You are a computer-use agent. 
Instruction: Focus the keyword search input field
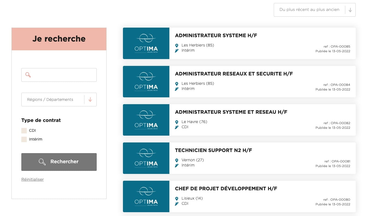(59, 75)
